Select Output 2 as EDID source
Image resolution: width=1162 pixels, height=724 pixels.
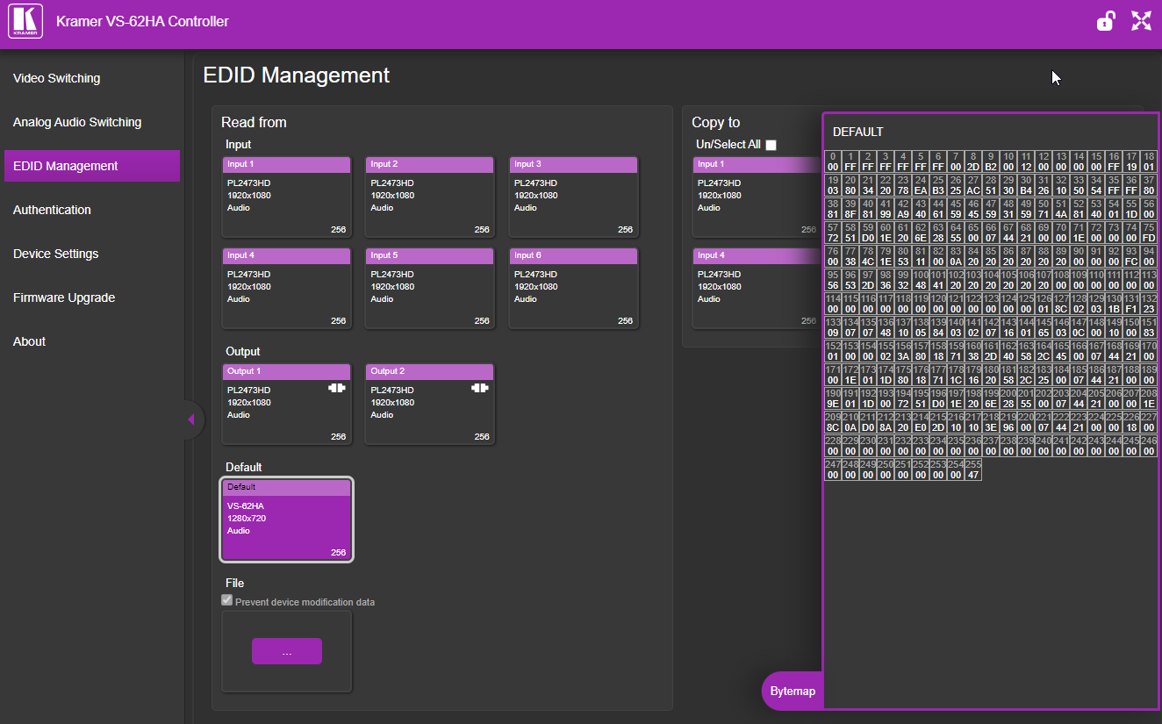click(x=430, y=404)
